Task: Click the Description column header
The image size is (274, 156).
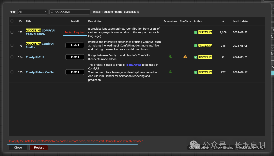Action: click(x=95, y=21)
